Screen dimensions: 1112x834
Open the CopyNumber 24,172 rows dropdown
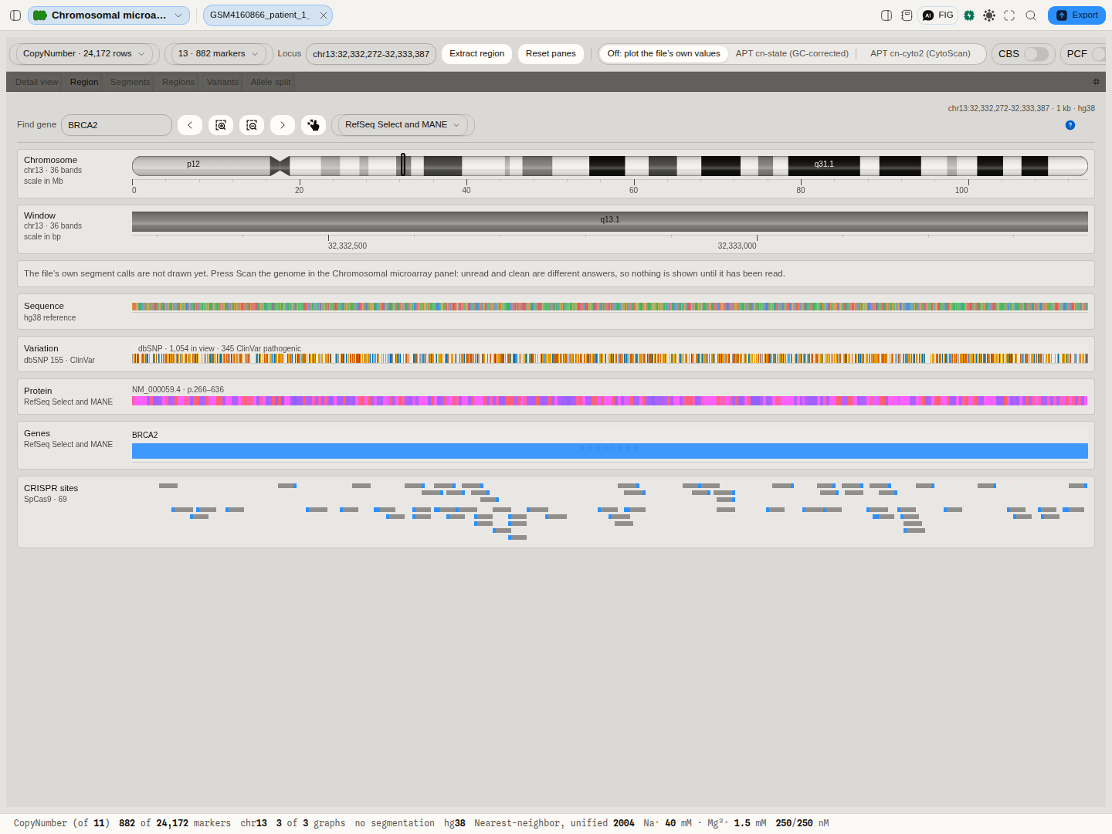coord(84,54)
